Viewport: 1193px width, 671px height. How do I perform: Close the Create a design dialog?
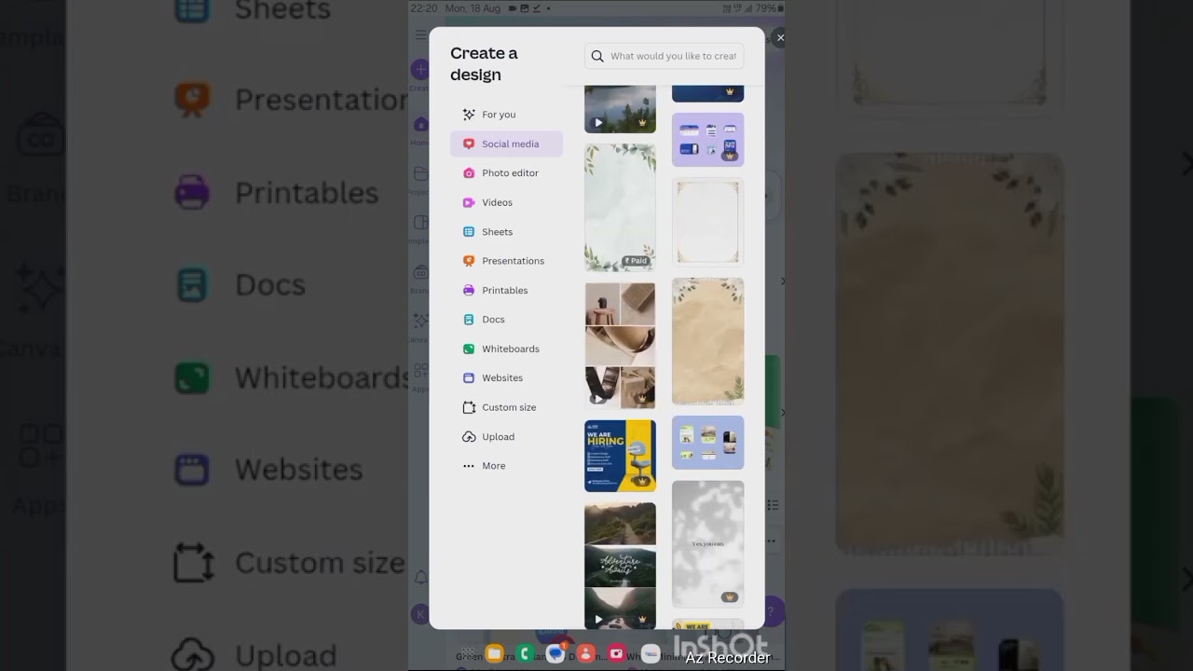coord(780,38)
